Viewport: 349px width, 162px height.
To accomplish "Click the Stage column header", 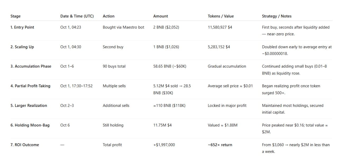I will pos(15,16).
